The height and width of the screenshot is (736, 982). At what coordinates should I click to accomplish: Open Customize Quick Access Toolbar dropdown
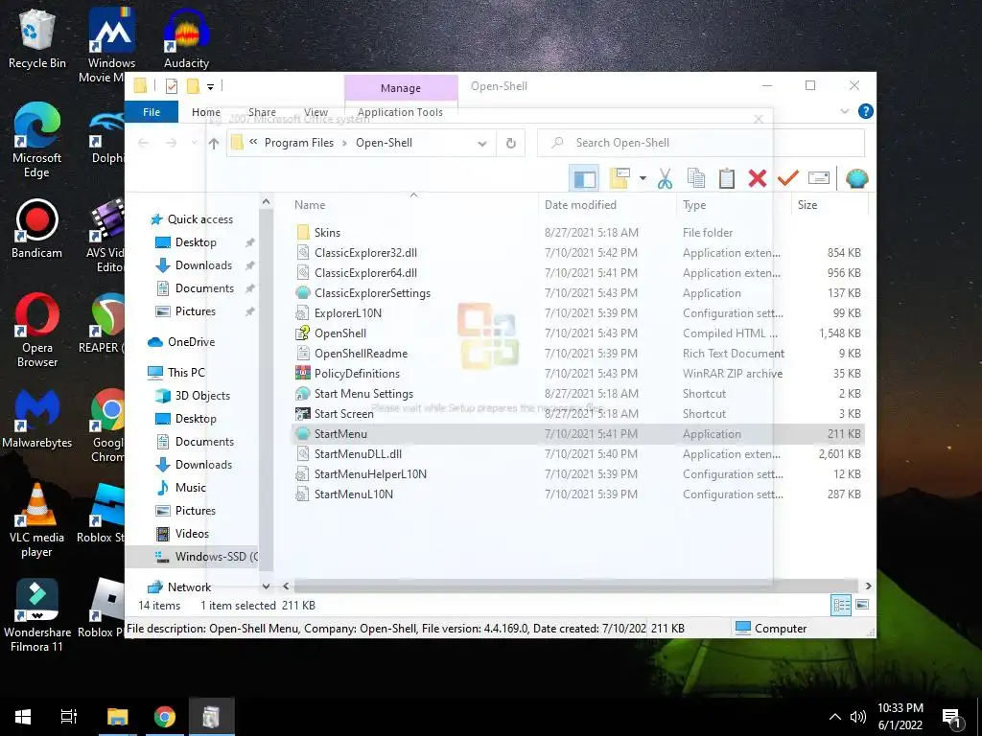210,86
